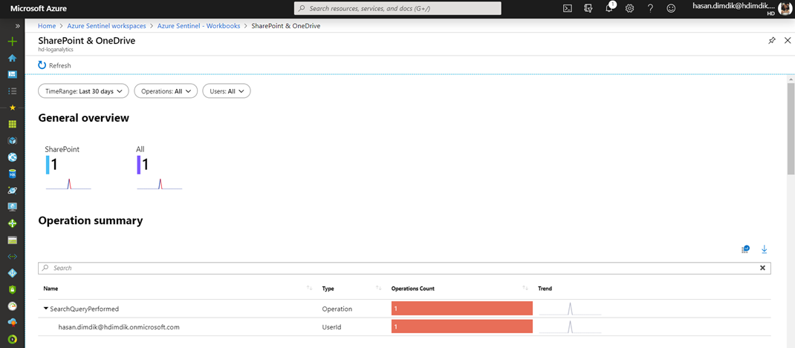Click the Trend sparkline for UserId row
Screen dimensions: 795x348
(571, 326)
